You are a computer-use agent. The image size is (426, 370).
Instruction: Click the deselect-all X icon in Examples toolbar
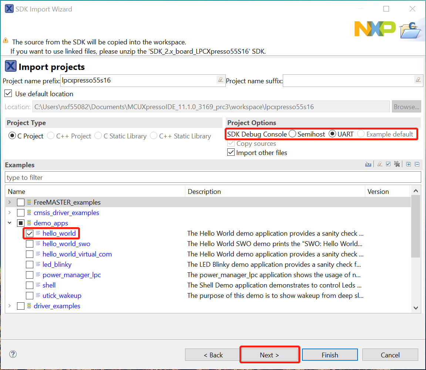[397, 164]
